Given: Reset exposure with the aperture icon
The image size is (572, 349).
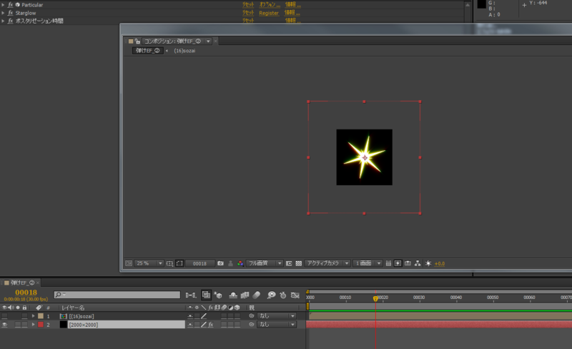Looking at the screenshot, I should 428,263.
